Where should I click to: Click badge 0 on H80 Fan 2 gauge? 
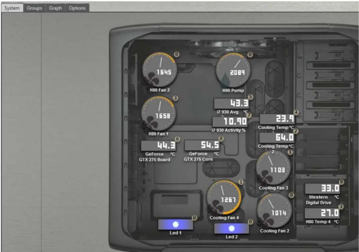[177, 54]
